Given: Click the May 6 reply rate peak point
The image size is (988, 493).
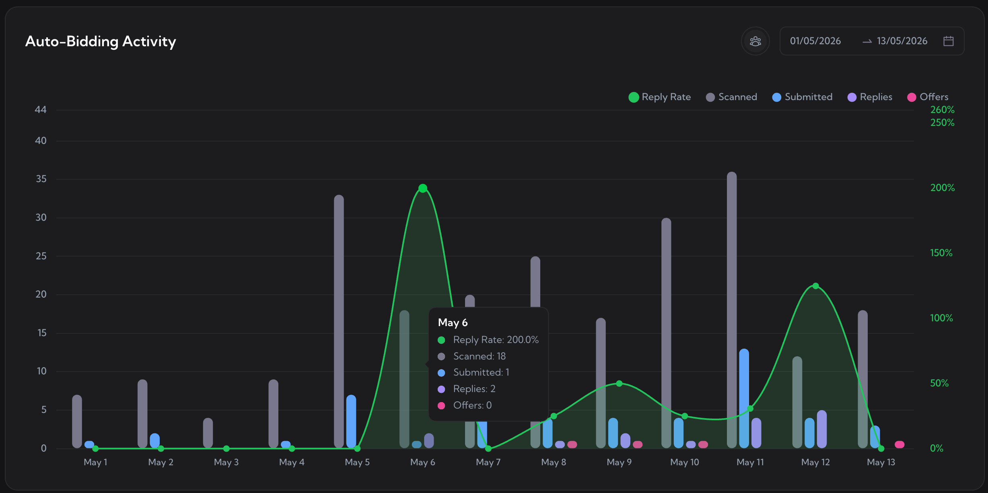Looking at the screenshot, I should 422,188.
